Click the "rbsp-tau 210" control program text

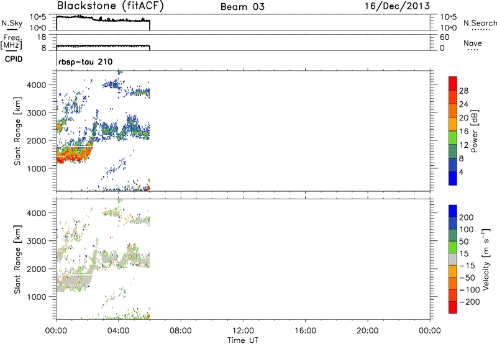click(86, 61)
